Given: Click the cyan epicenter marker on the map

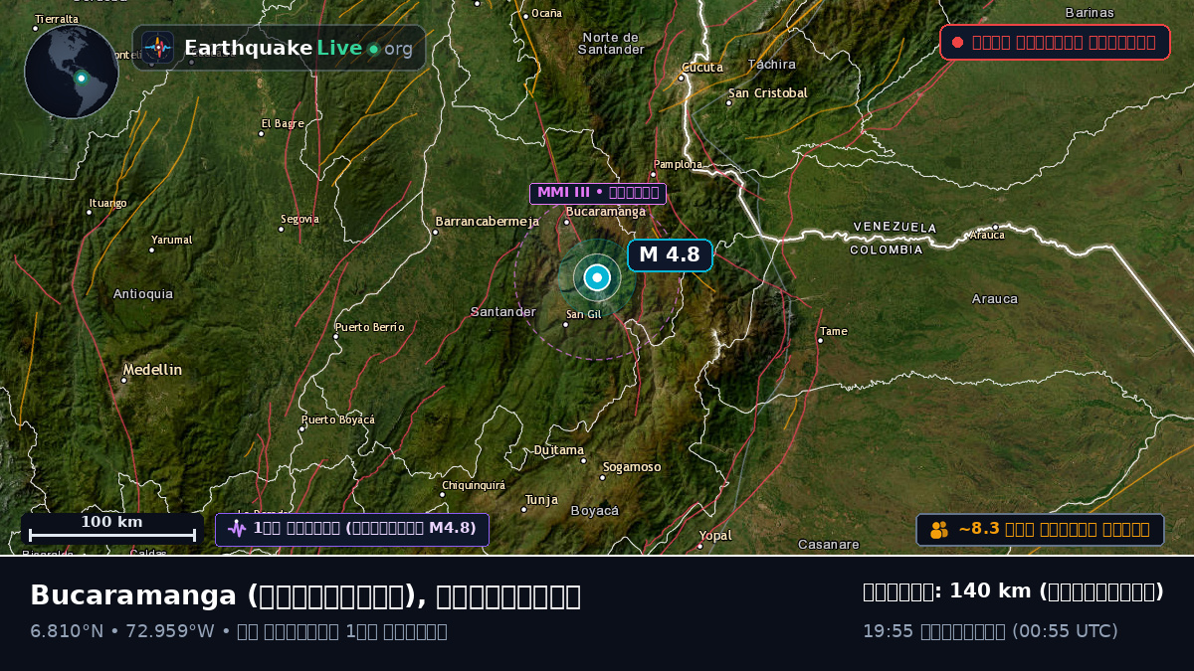Looking at the screenshot, I should coord(597,278).
